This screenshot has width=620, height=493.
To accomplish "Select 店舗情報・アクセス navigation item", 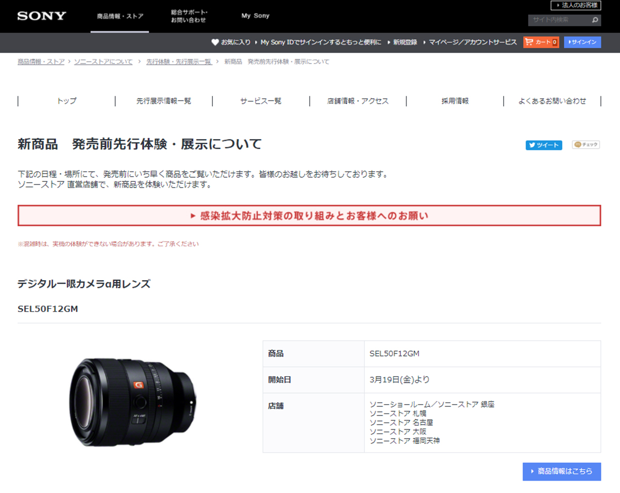I will click(358, 101).
